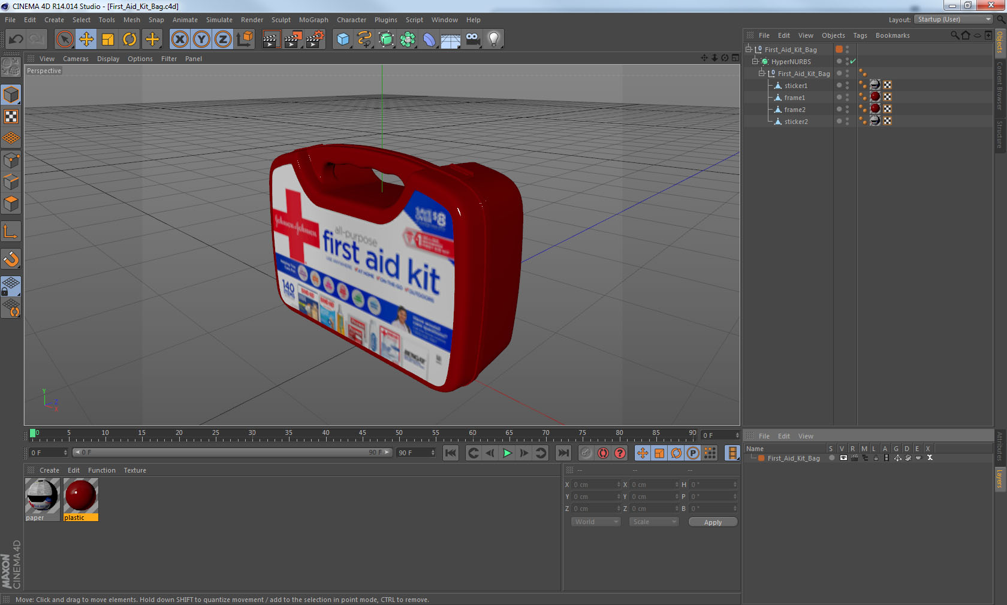Toggle sticker2 visibility dots
The image size is (1007, 605).
pos(847,121)
